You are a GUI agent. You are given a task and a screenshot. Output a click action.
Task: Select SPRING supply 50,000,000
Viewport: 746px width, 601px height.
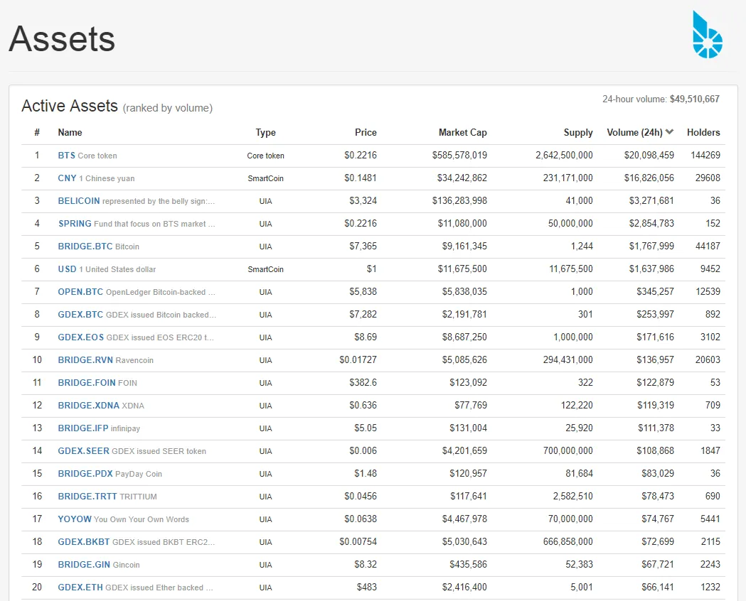pyautogui.click(x=570, y=224)
